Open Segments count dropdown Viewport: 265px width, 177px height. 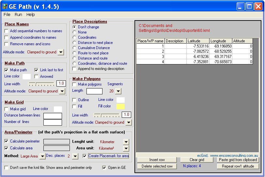point(118,91)
